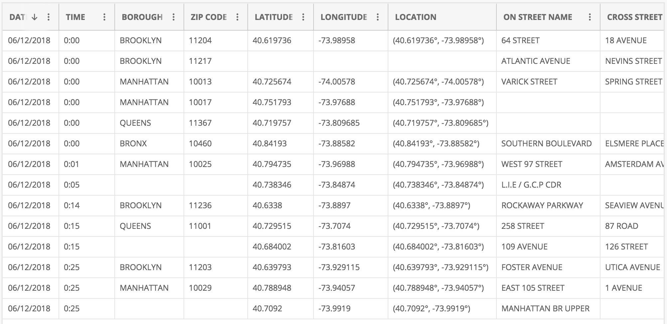
Task: Click the sort arrow on Date column
Action: (x=35, y=17)
